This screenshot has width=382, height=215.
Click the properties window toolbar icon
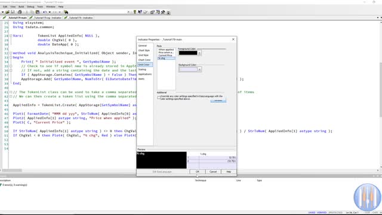(x=152, y=12)
